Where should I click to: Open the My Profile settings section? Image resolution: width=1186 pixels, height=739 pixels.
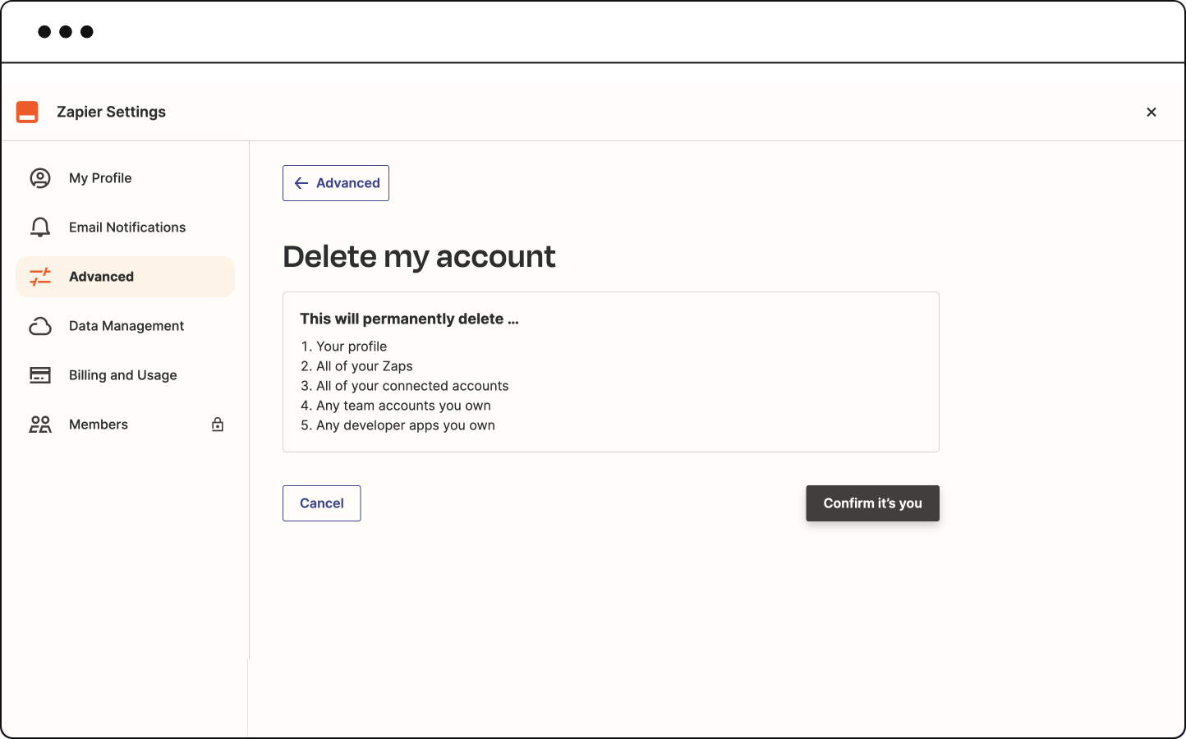(x=125, y=178)
